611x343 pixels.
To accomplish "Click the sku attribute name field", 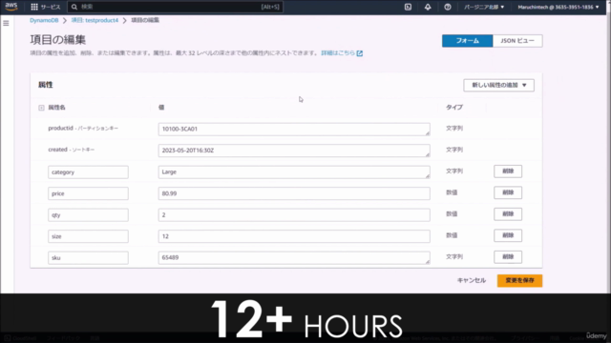I will coord(88,257).
